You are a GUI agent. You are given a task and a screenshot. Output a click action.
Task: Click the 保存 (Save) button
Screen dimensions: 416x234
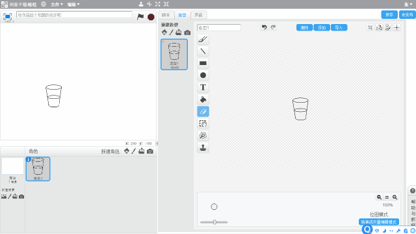(389, 15)
